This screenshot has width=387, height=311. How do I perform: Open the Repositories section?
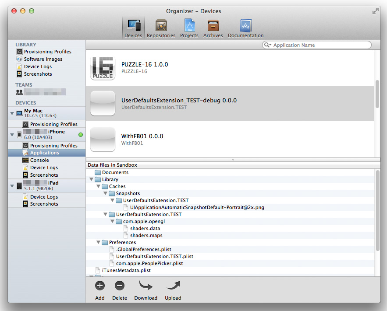point(161,28)
